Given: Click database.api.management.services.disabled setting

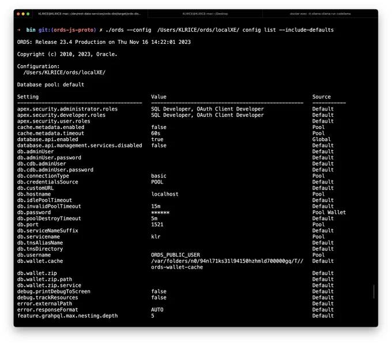Looking at the screenshot, I should [80, 145].
